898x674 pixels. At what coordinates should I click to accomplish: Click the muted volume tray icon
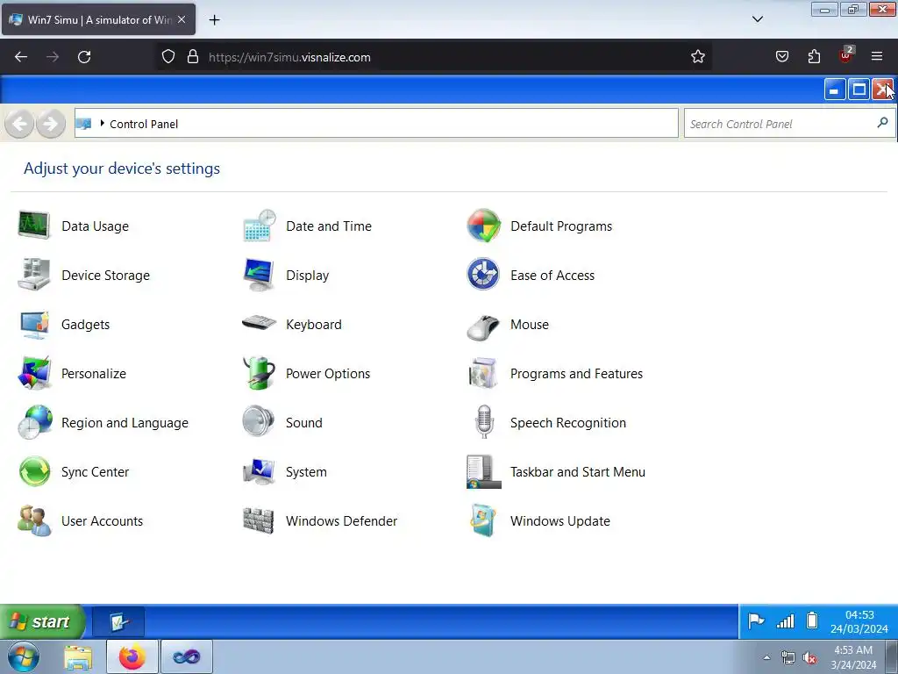click(809, 658)
